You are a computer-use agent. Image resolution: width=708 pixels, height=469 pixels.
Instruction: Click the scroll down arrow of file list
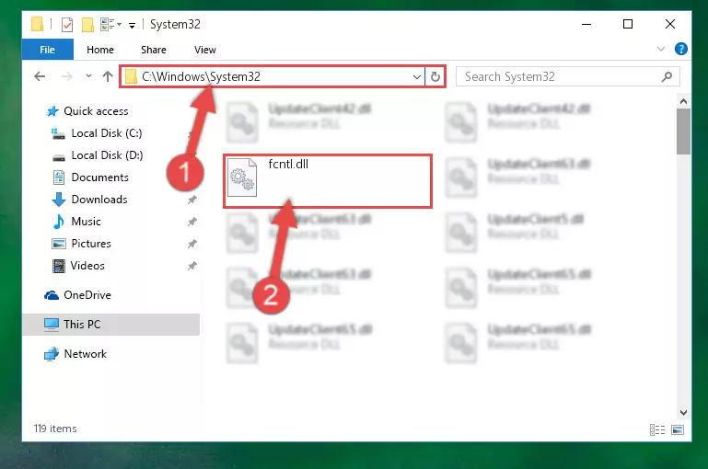pos(684,413)
